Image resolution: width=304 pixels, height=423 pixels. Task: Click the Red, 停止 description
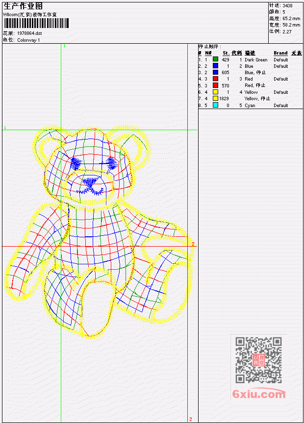(x=255, y=85)
